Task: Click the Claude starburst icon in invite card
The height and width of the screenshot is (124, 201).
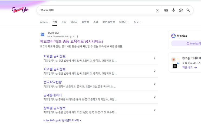Action: [173, 59]
